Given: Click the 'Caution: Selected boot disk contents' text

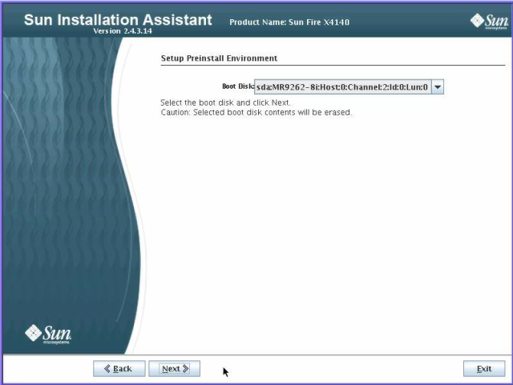Looking at the screenshot, I should pos(256,112).
